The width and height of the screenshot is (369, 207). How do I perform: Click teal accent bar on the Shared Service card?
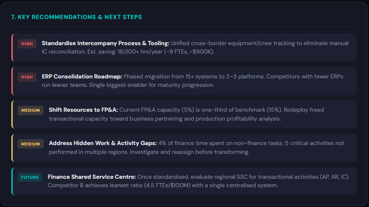12,181
